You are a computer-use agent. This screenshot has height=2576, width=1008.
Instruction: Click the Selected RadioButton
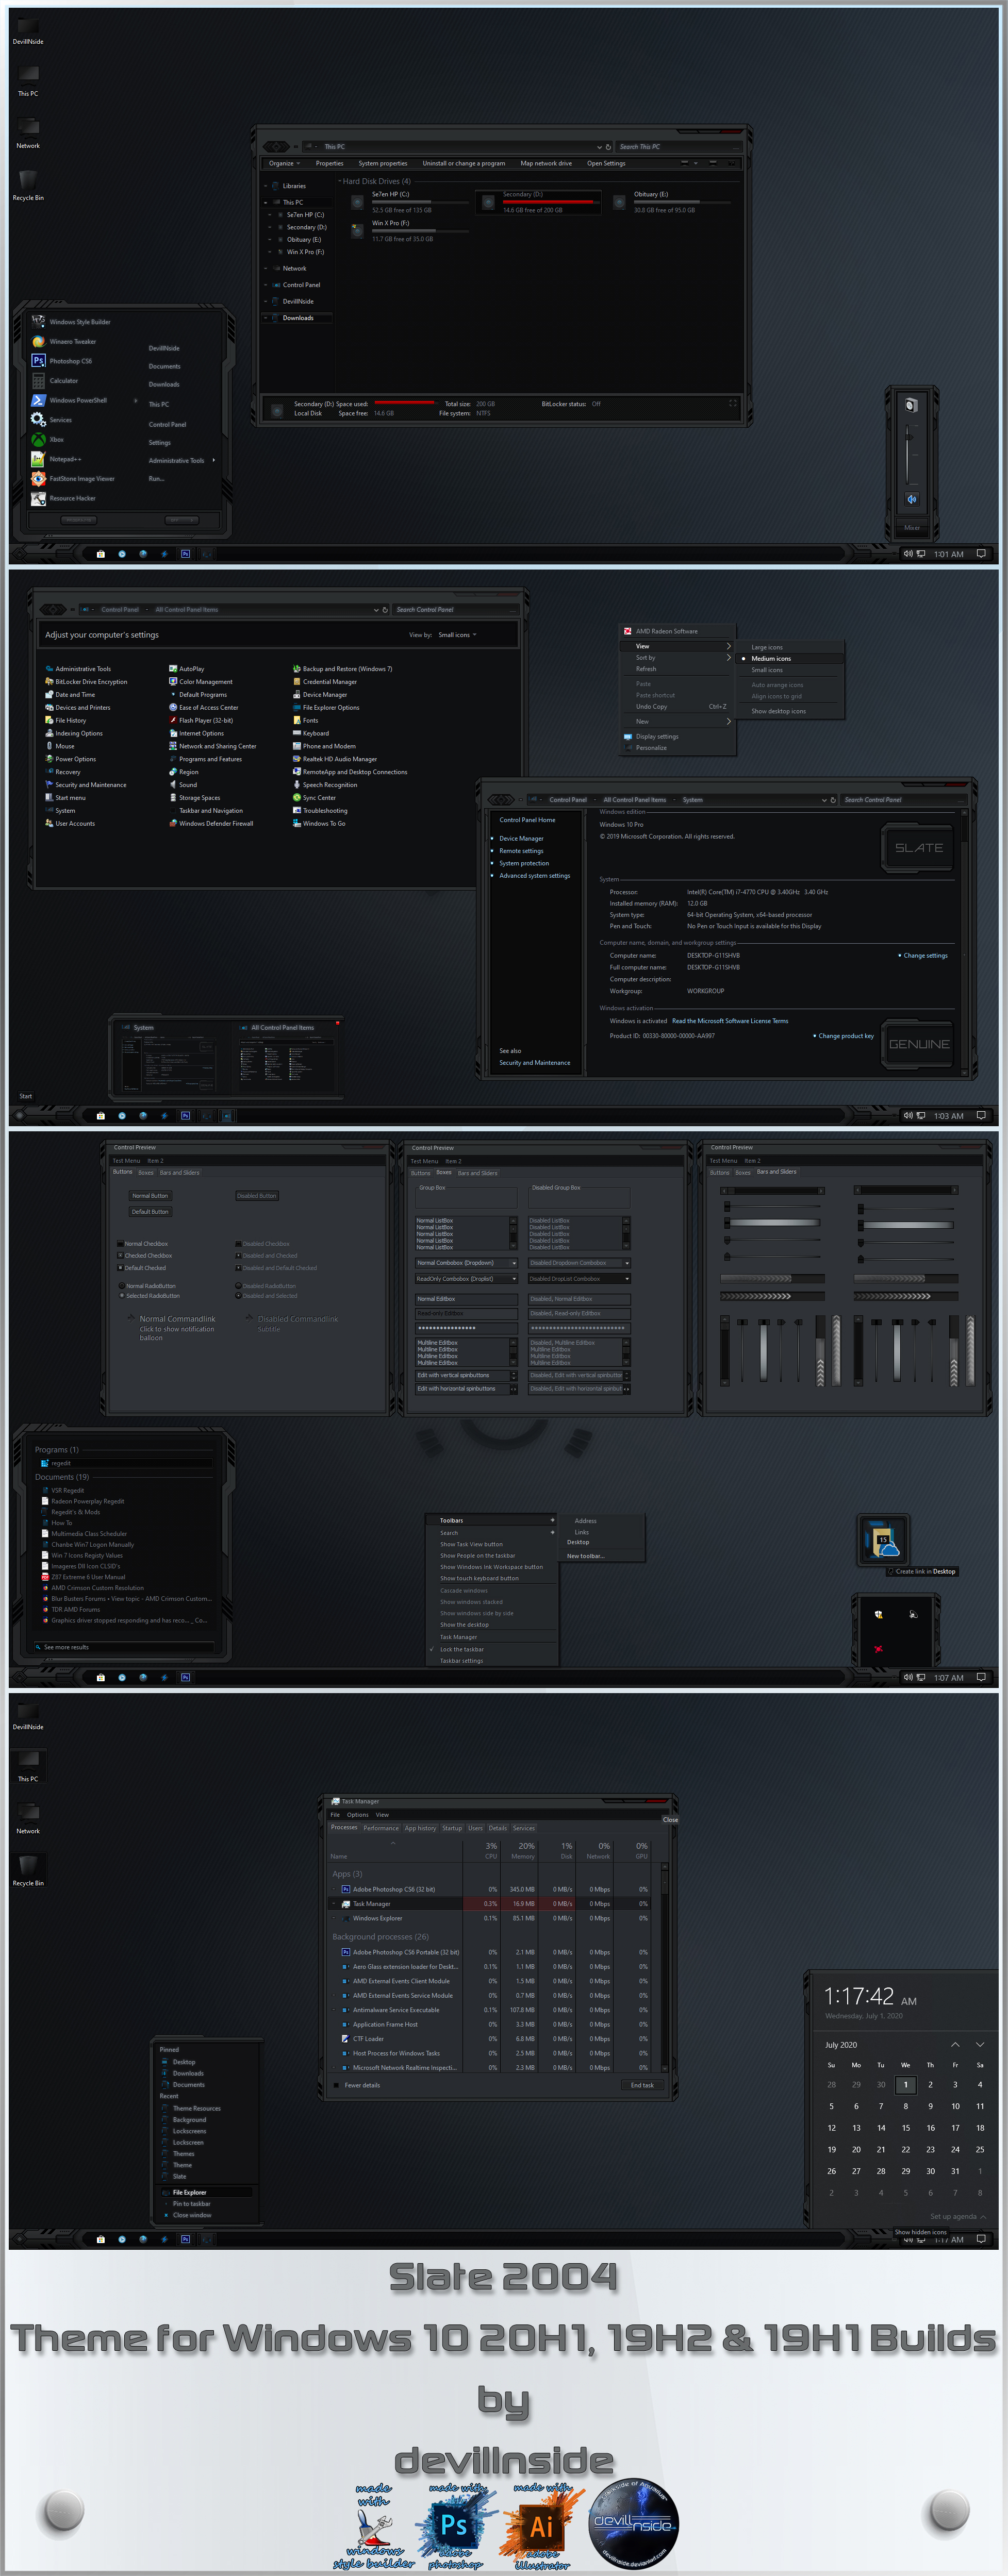point(122,1296)
